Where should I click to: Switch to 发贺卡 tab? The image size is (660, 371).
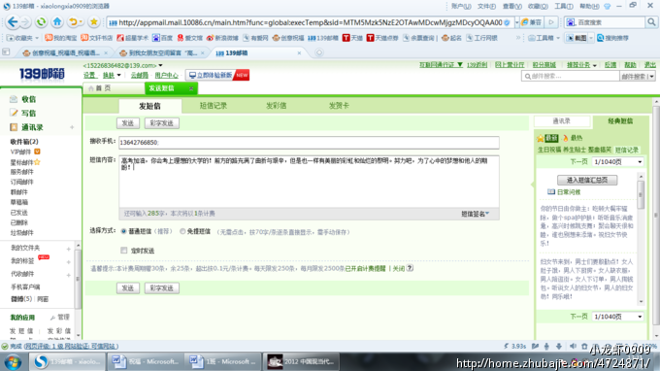click(339, 106)
